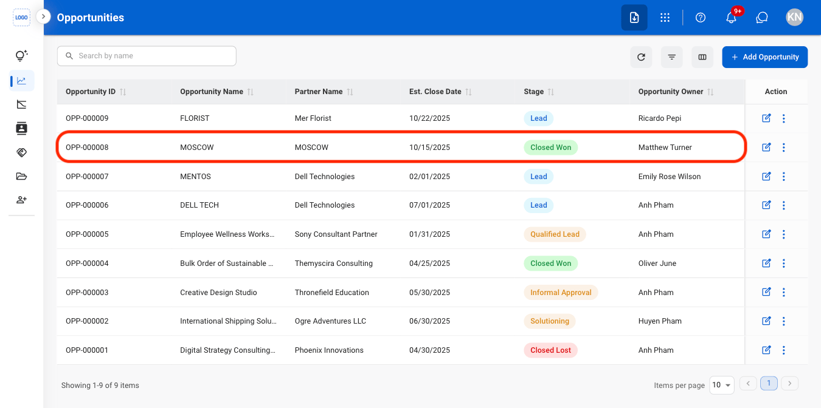The height and width of the screenshot is (408, 821).
Task: Open the folder sidebar icon
Action: [x=21, y=177]
